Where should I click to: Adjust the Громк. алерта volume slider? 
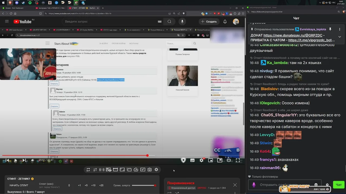coord(144,185)
